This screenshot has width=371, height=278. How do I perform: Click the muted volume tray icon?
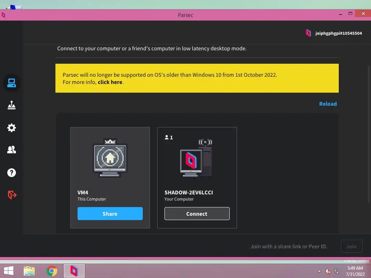point(328,271)
